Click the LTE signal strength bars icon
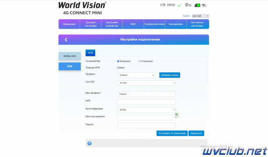Viewport: 268px width, 157px height. pos(180,5)
